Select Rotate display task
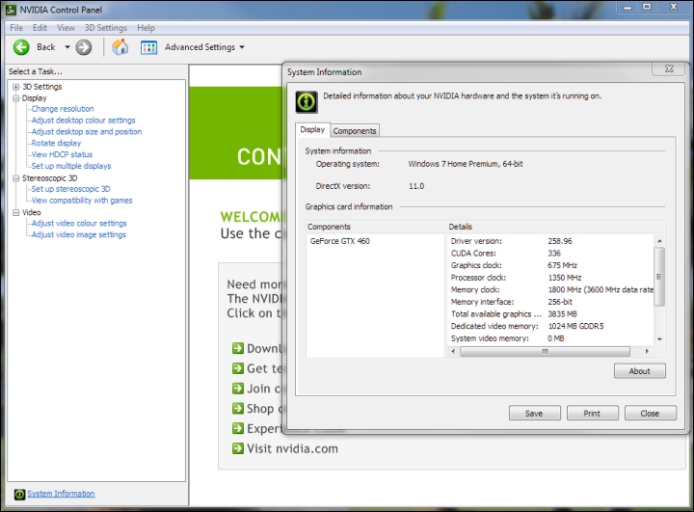 [x=56, y=143]
